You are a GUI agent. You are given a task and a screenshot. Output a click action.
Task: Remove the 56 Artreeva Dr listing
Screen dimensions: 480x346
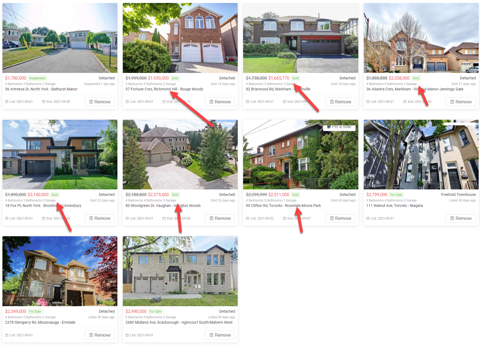click(100, 102)
